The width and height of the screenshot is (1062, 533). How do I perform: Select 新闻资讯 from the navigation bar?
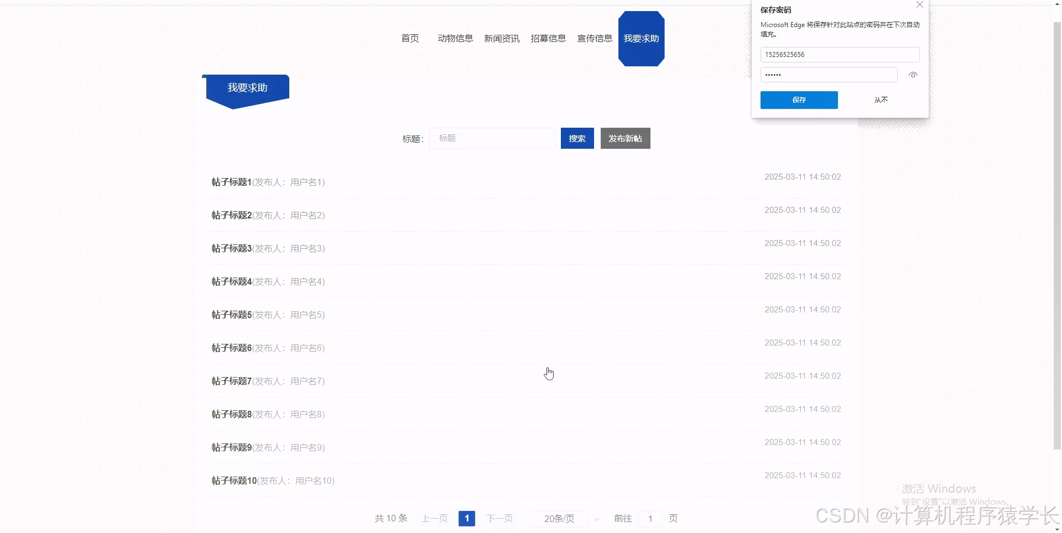point(501,38)
